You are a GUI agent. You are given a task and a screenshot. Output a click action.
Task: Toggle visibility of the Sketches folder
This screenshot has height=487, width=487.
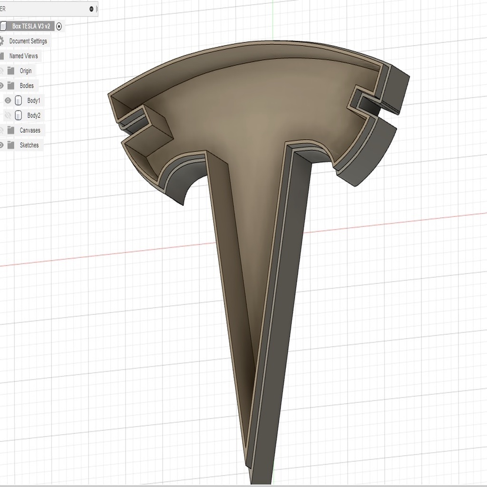[x=2, y=145]
